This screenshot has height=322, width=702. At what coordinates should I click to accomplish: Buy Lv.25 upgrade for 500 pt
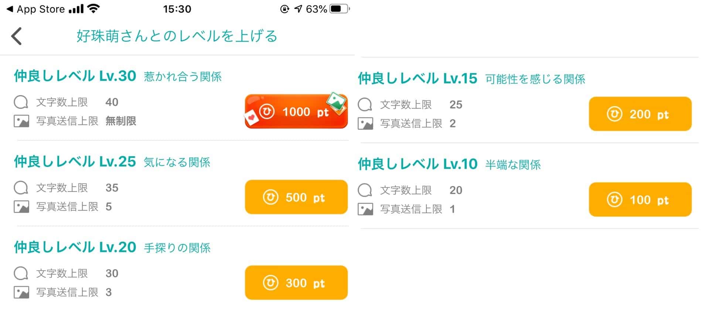(296, 197)
